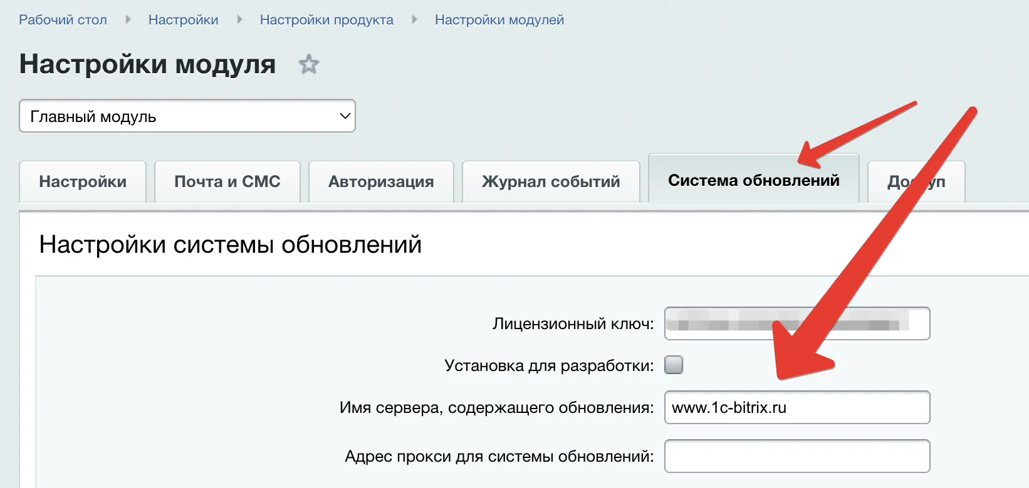The image size is (1029, 488).
Task: Click the Установка для разработки label text
Action: (x=548, y=365)
